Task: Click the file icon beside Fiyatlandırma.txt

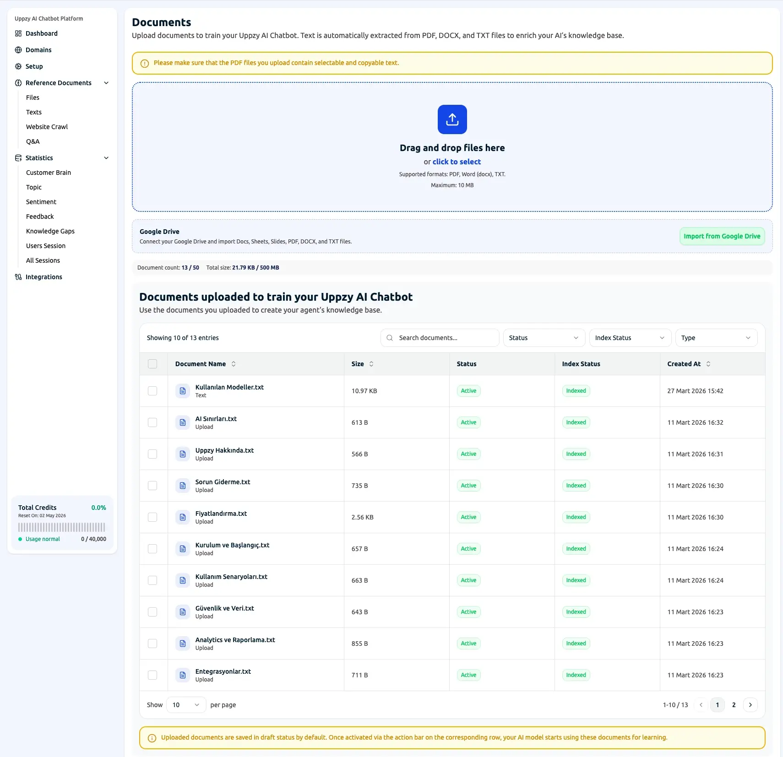Action: (x=183, y=517)
